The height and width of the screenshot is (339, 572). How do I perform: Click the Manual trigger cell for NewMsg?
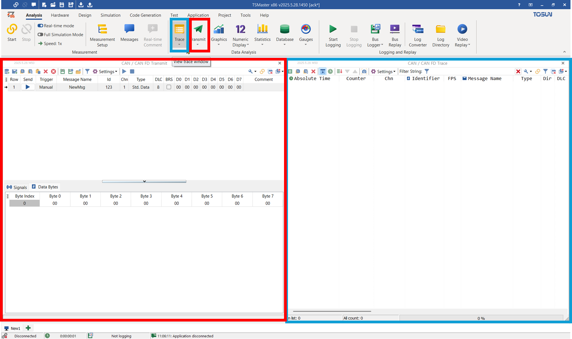(x=46, y=87)
